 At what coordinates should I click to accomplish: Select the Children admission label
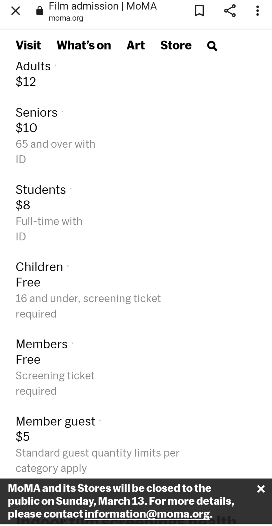point(39,267)
